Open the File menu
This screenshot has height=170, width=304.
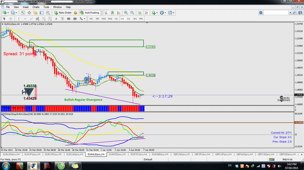8,7
